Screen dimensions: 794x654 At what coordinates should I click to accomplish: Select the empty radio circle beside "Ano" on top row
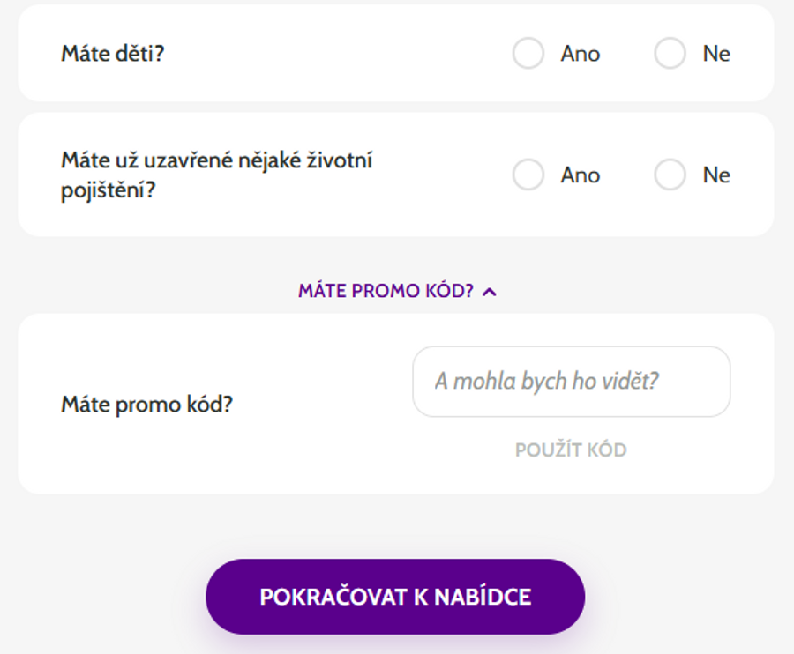[528, 54]
